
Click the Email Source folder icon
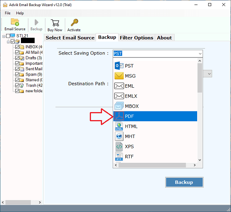[x=15, y=22]
